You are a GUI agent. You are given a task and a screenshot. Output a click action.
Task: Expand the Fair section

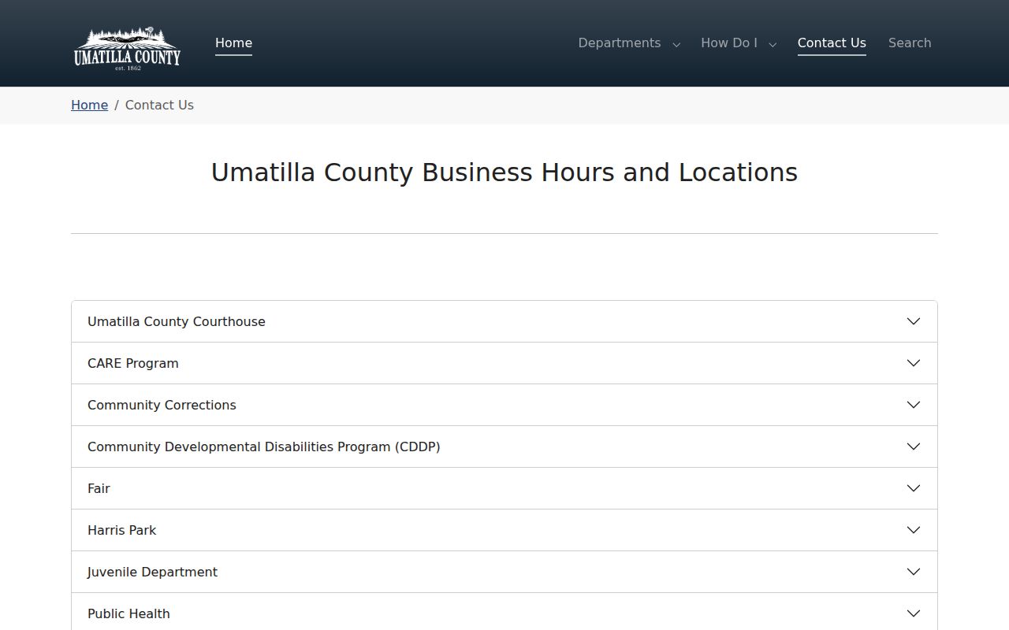click(504, 488)
